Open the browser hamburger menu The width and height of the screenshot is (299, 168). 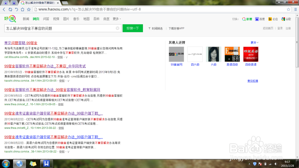click(295, 9)
